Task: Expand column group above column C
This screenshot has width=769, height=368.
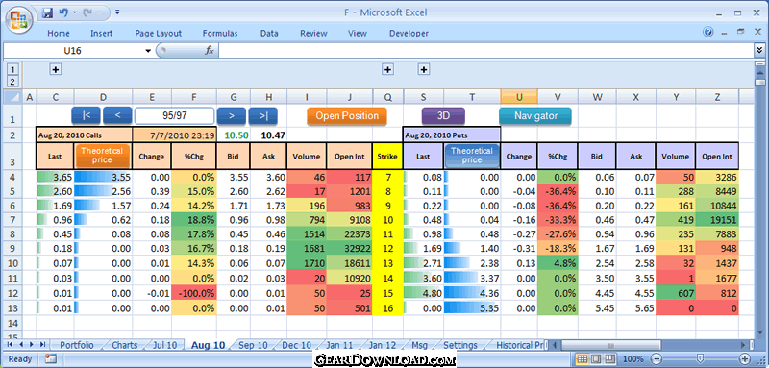Action: (56, 69)
